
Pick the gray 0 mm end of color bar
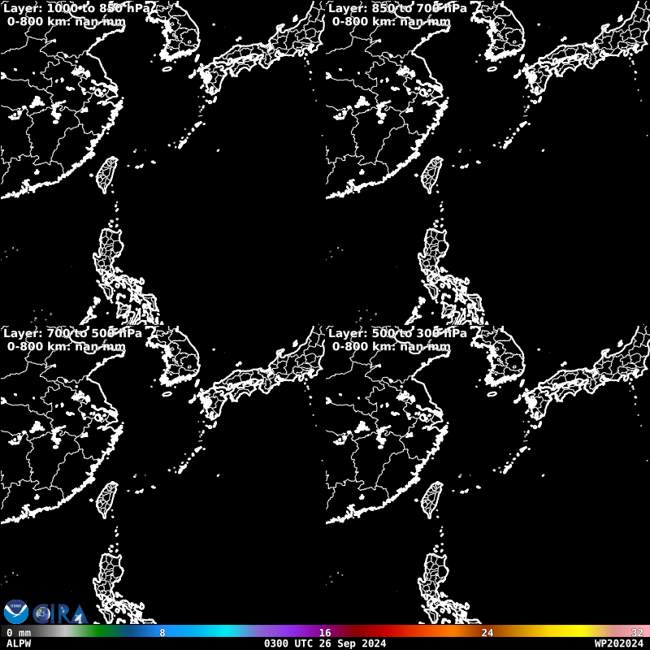tap(19, 632)
